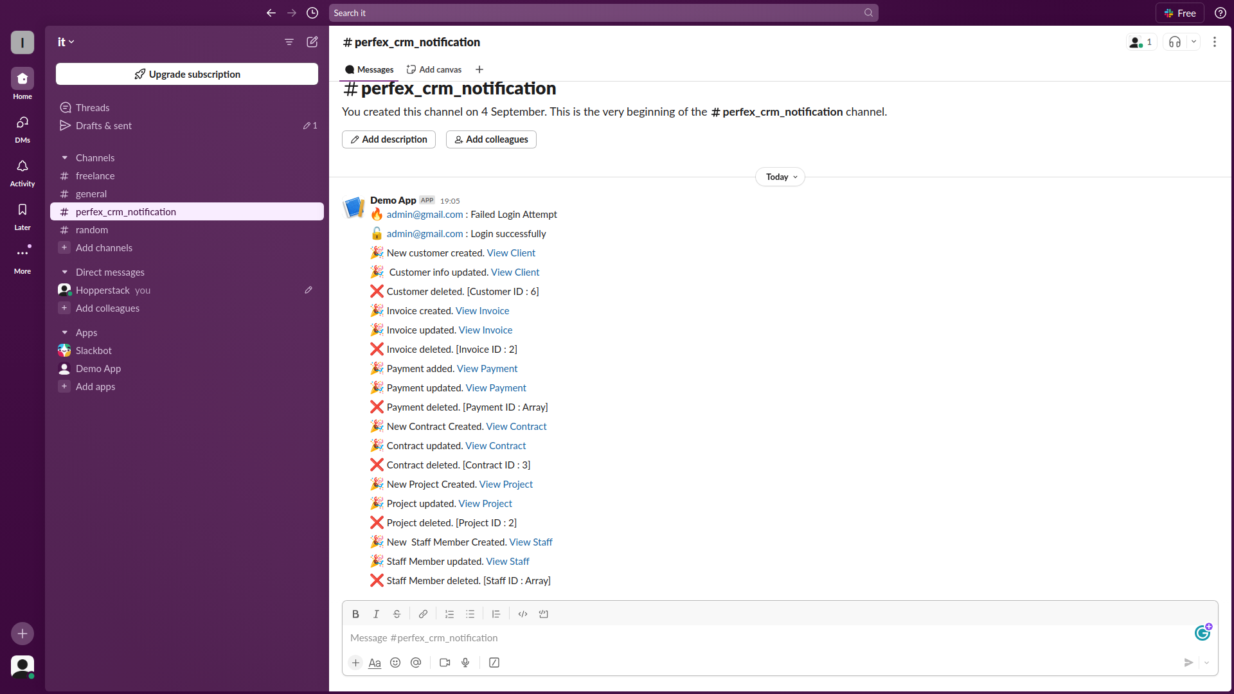Open the Activity section in the sidebar
Image resolution: width=1234 pixels, height=694 pixels.
point(22,170)
